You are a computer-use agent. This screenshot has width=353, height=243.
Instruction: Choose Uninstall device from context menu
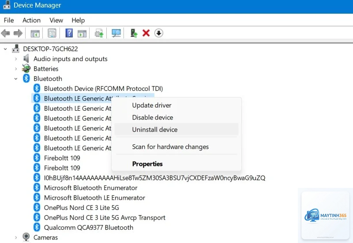pos(176,130)
